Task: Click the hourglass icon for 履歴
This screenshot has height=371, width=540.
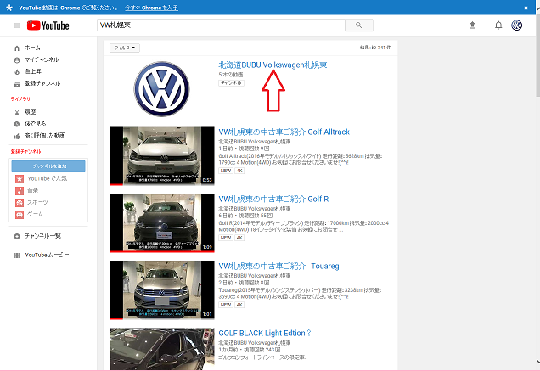Action: tap(17, 112)
